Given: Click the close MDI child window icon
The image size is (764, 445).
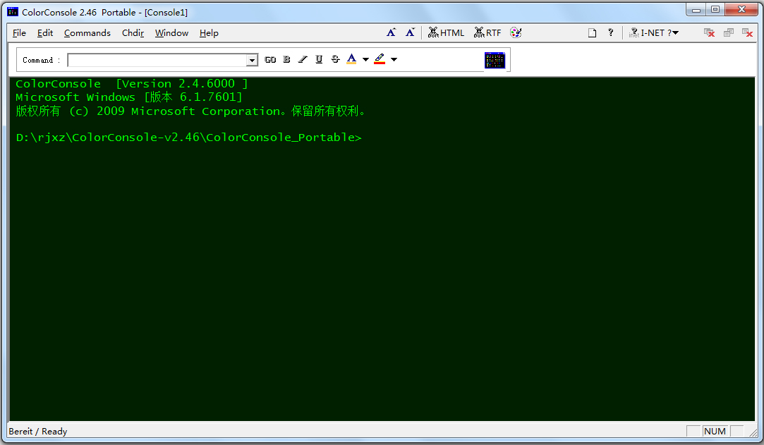Looking at the screenshot, I should pos(710,32).
